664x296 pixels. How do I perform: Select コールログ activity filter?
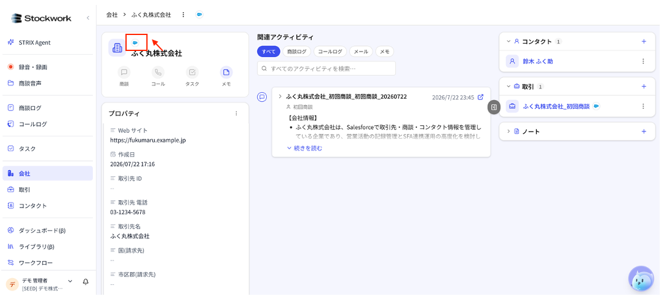tap(330, 52)
